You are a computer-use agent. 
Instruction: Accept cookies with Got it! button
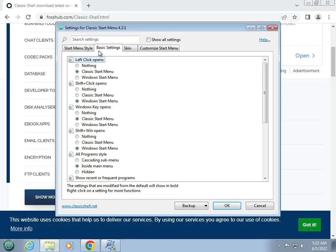[309, 225]
